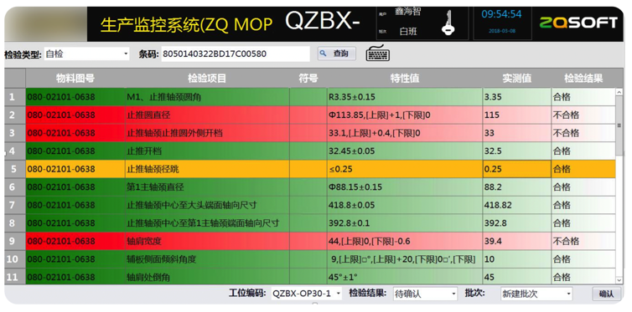Image resolution: width=632 pixels, height=312 pixels.
Task: Click the magnifier 查询 search button
Action: pos(337,54)
